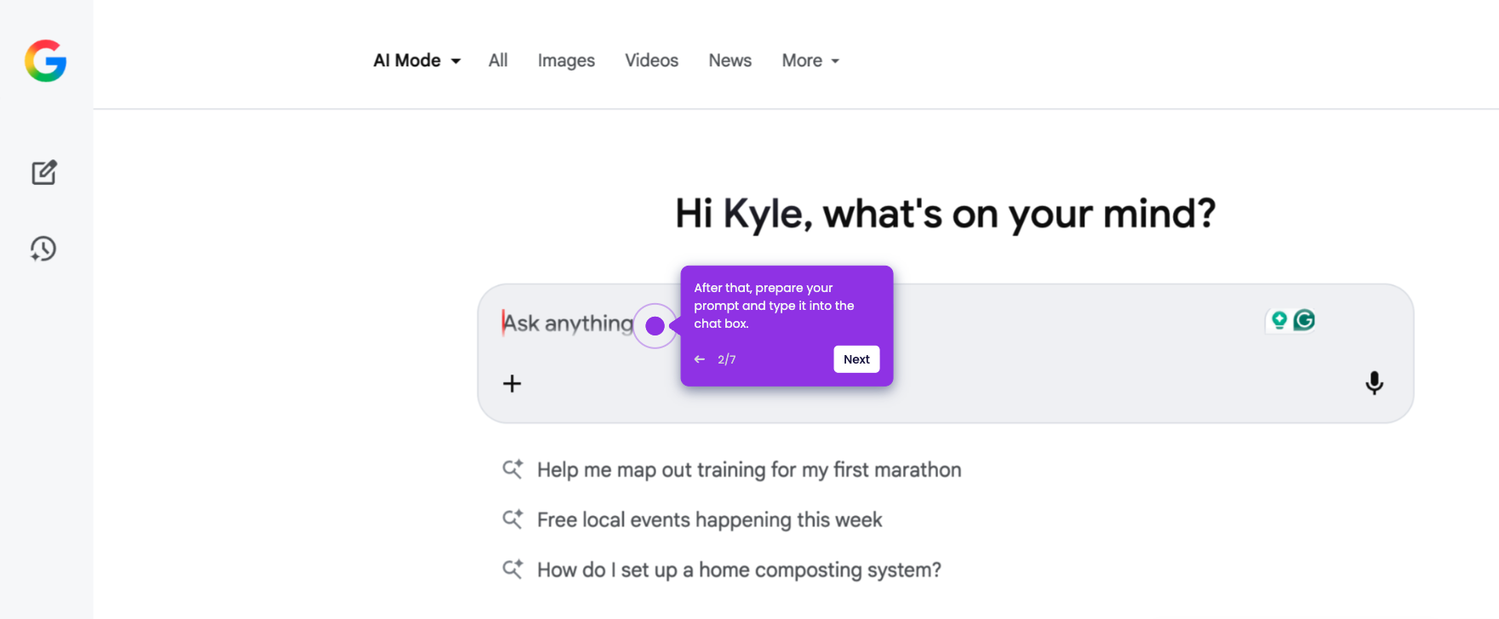Select 'Free local events happening this week'
The image size is (1499, 619).
tap(710, 519)
